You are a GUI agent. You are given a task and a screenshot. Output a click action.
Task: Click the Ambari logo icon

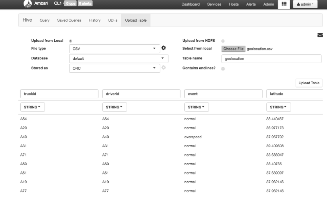tap(27, 4)
